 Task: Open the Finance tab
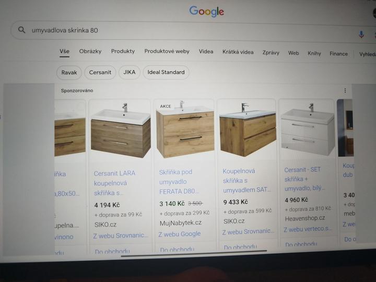point(338,54)
